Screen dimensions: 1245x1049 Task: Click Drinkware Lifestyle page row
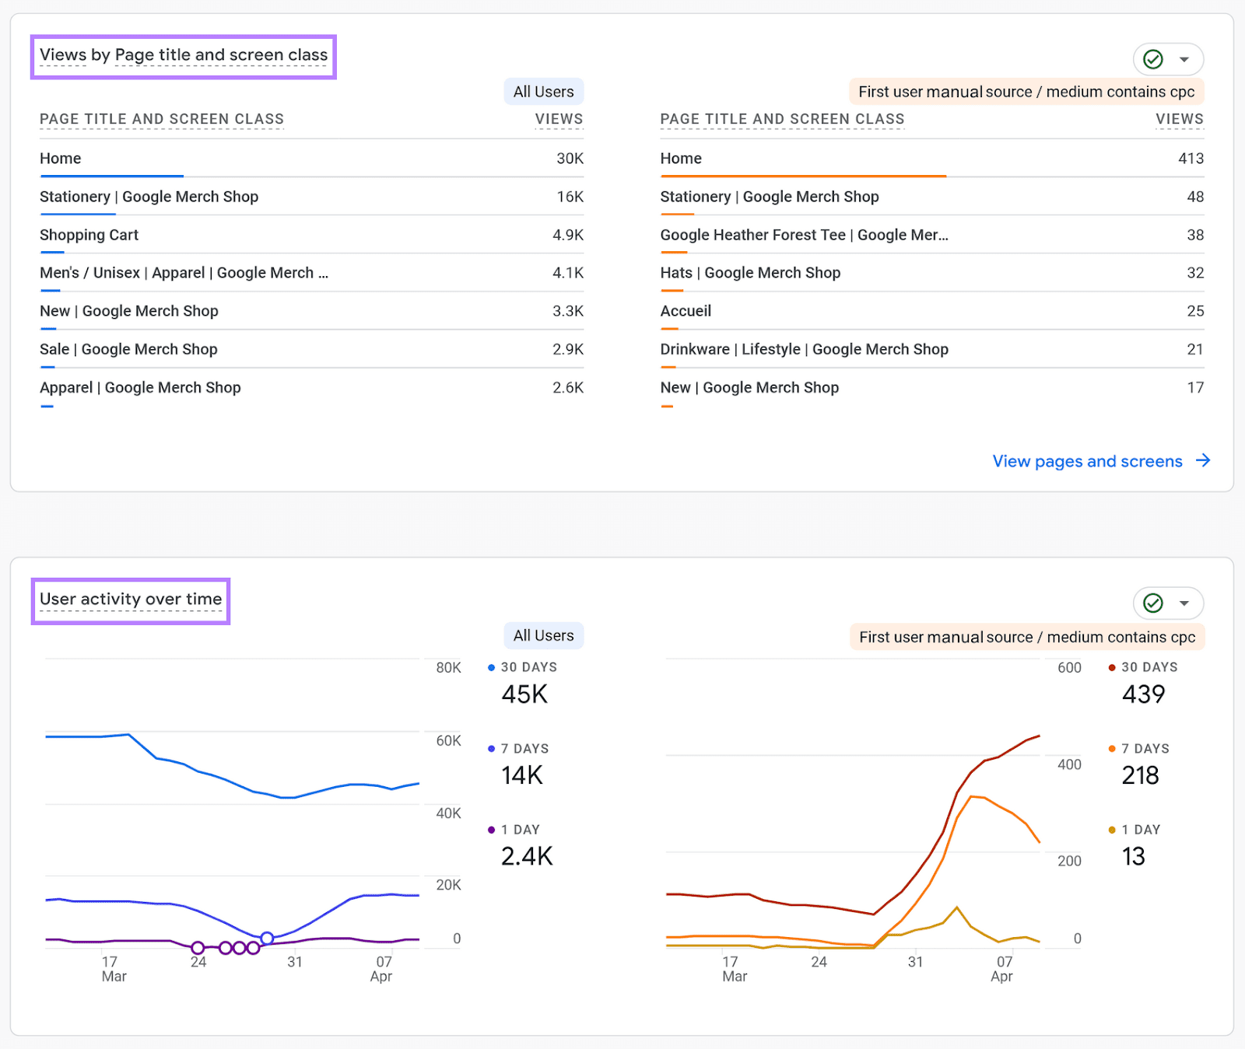point(804,349)
